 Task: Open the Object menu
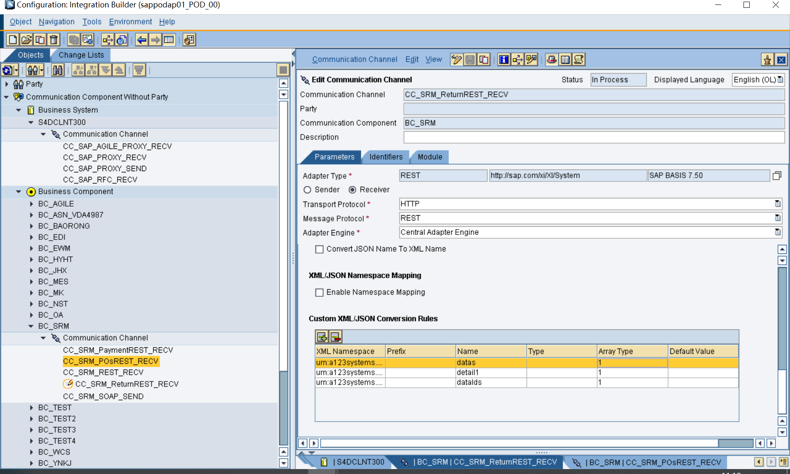pyautogui.click(x=21, y=22)
